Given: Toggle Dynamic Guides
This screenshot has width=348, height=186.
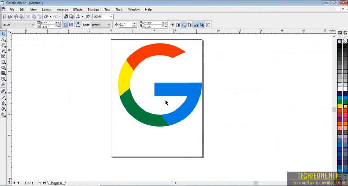Looking at the screenshot, I should (x=190, y=25).
